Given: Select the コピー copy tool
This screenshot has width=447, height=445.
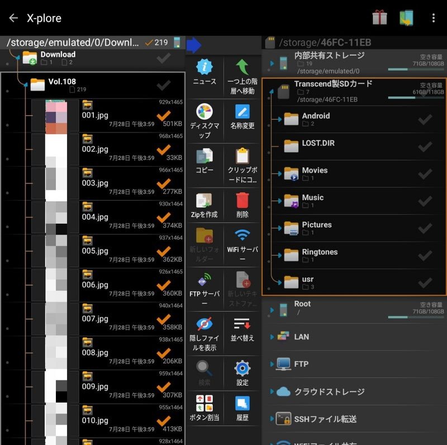Looking at the screenshot, I should coord(205,156).
